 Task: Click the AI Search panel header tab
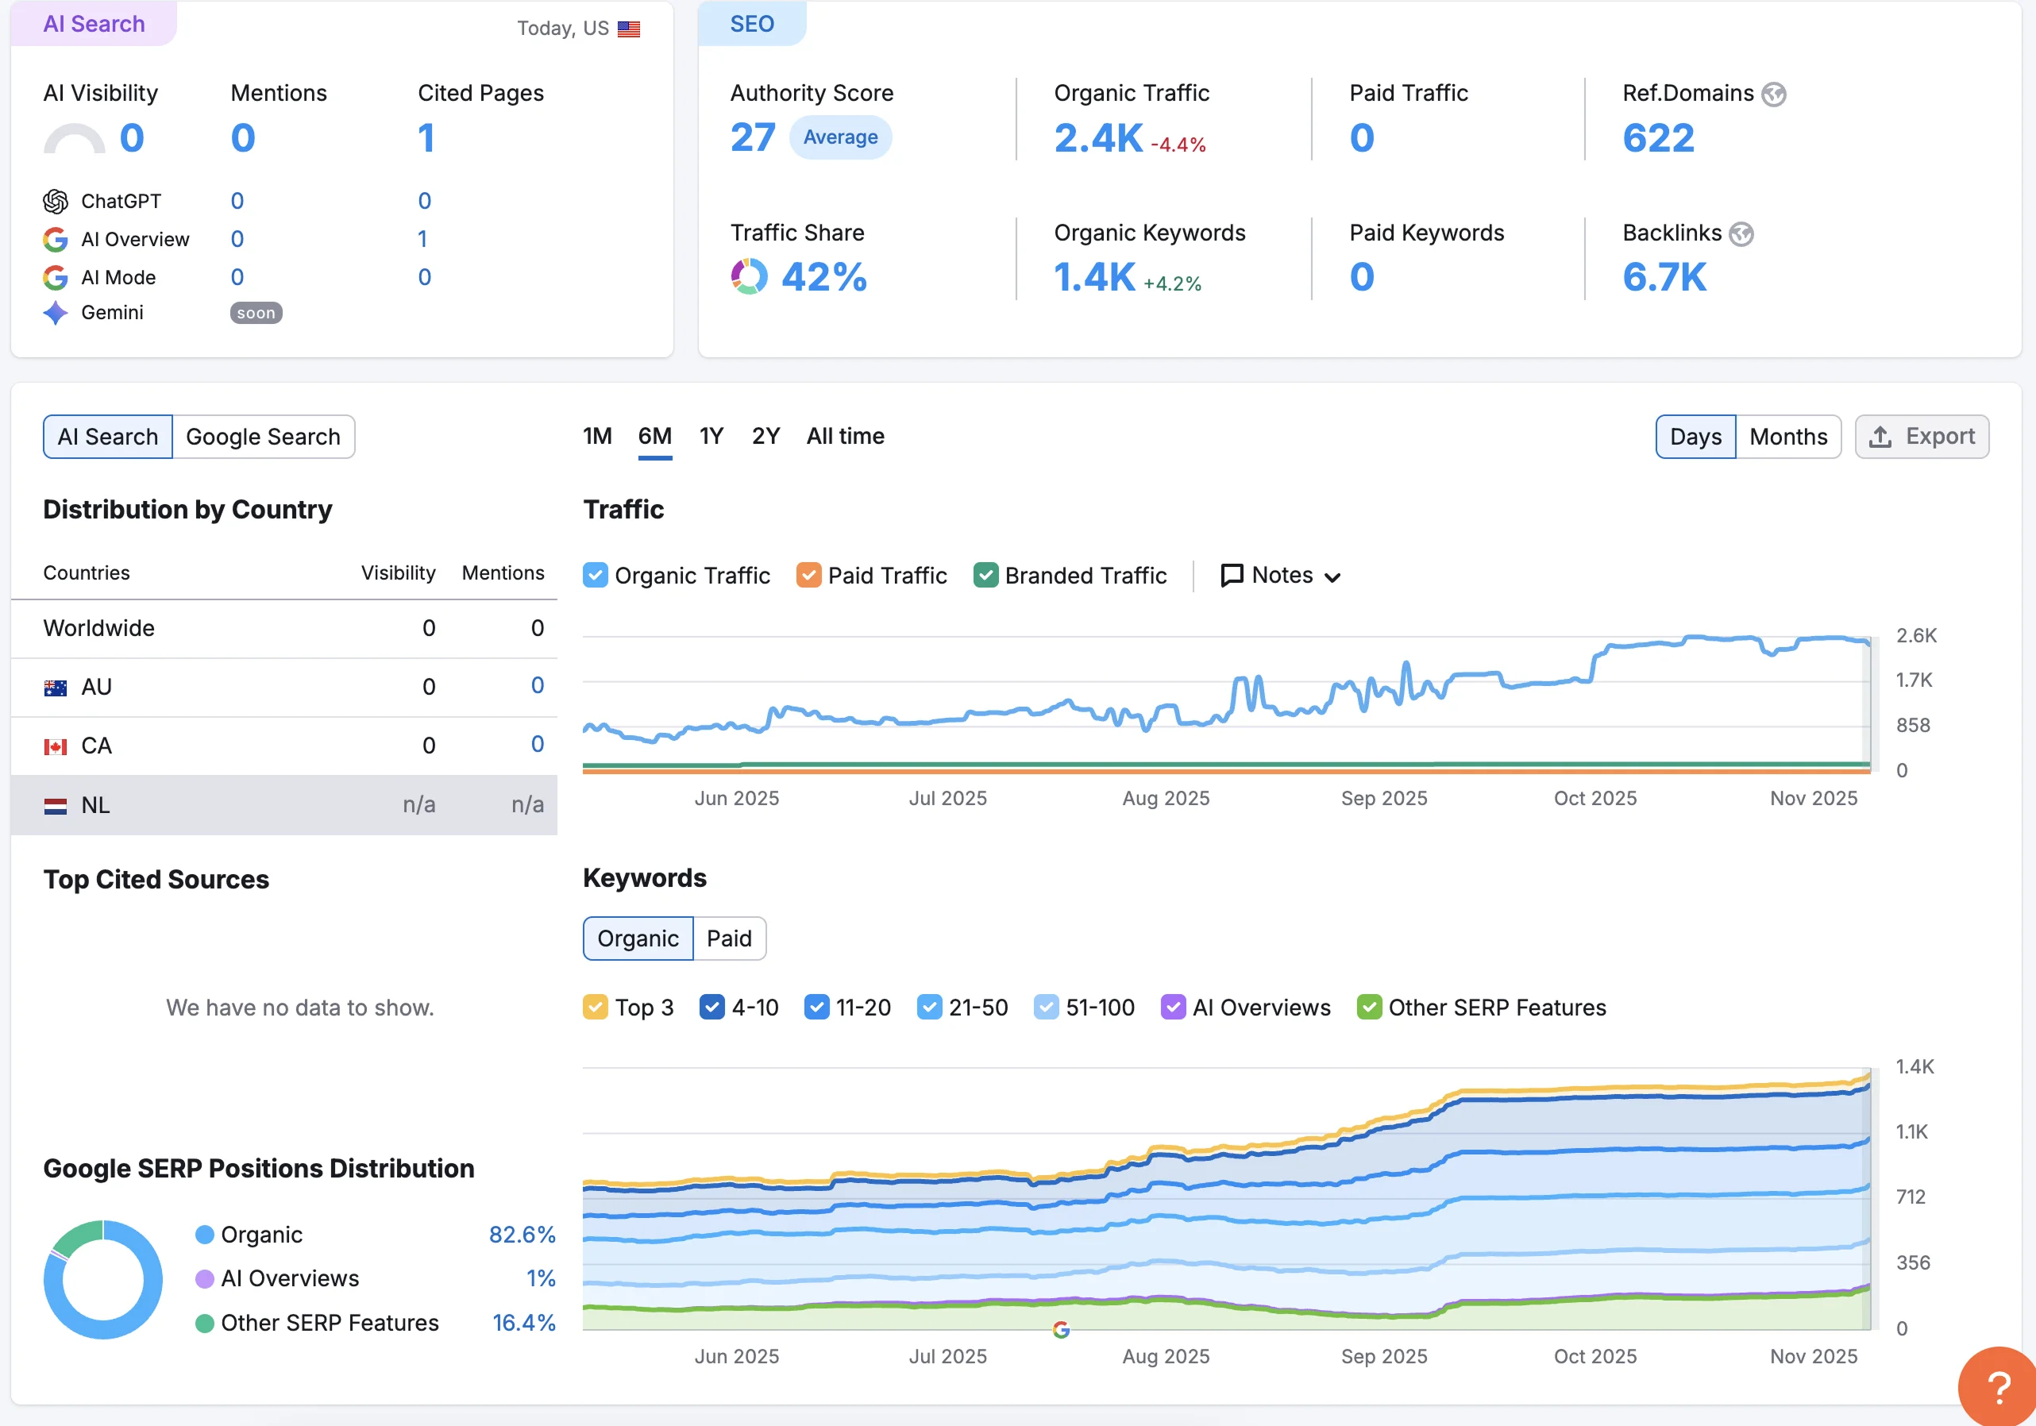coord(94,24)
